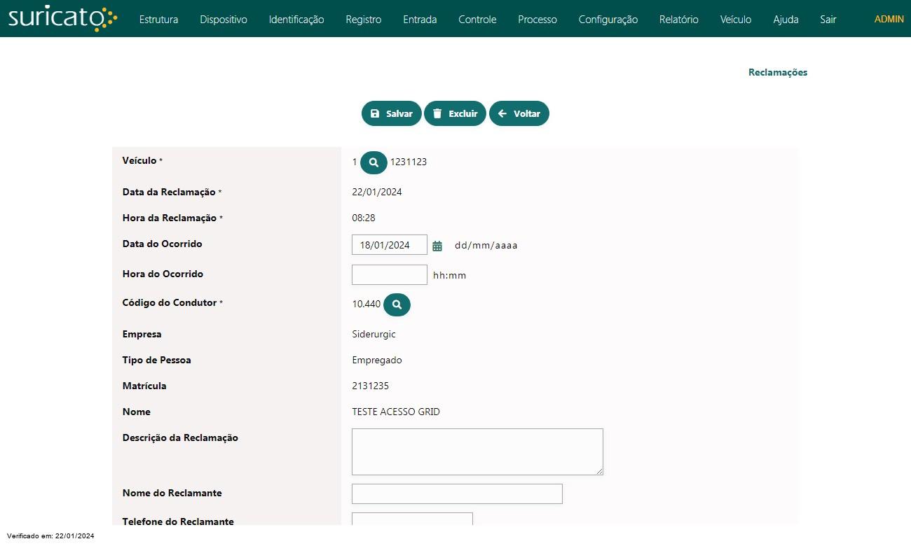The image size is (911, 546).
Task: Open the Veículo menu
Action: pos(736,20)
